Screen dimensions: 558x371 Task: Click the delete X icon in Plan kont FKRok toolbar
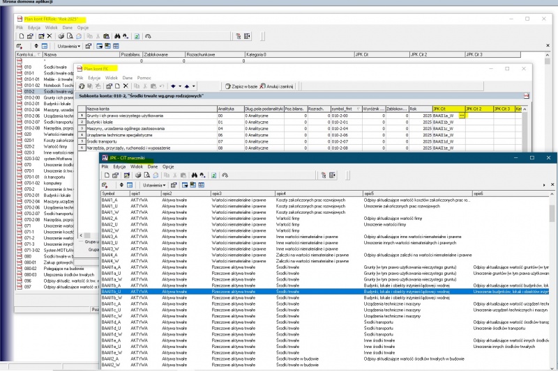(x=50, y=35)
